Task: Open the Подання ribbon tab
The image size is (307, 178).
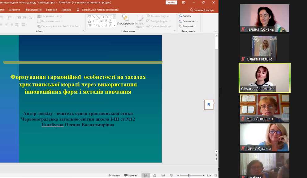Action: tap(51, 10)
